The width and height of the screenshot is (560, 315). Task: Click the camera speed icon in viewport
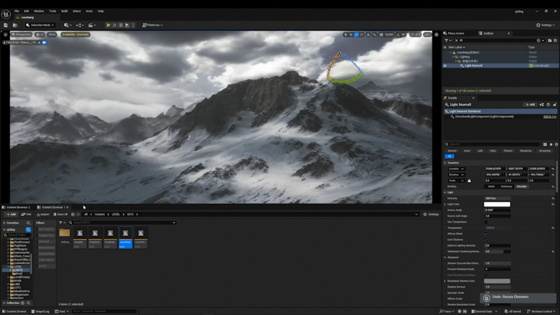(x=427, y=35)
